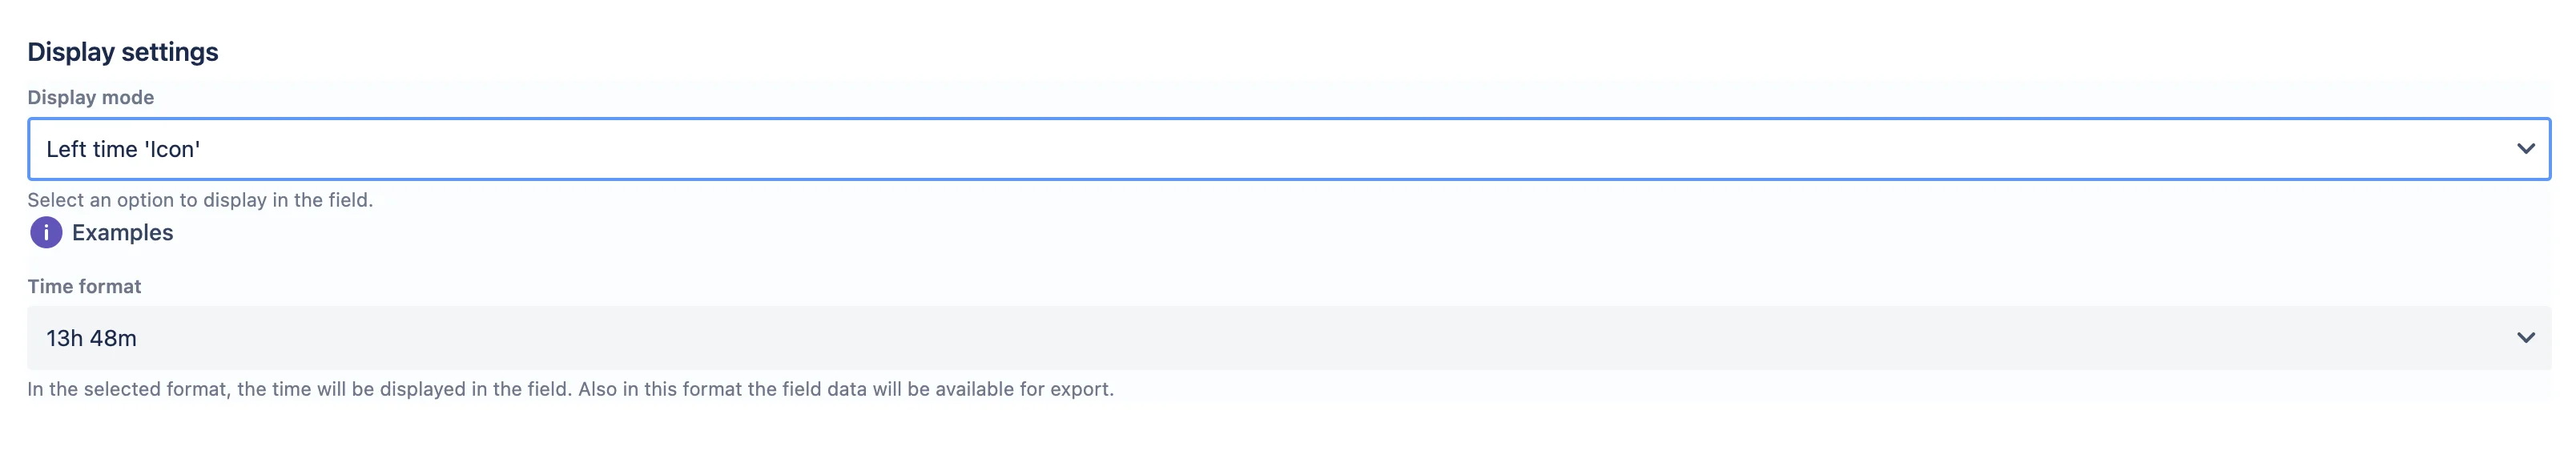Select the "13h 48m" value text
Viewport: 2576px width, 455px height.
click(91, 338)
